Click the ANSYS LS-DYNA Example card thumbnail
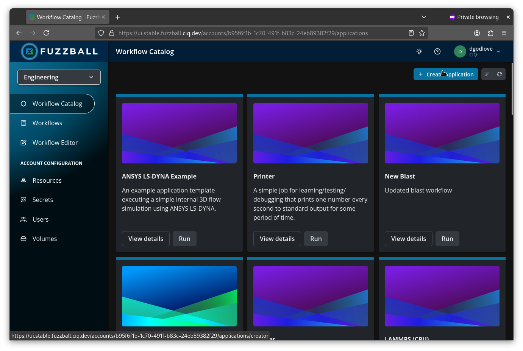523x351 pixels. coord(179,133)
